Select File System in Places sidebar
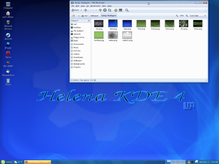This screenshot has width=219, height=164. tap(81, 31)
